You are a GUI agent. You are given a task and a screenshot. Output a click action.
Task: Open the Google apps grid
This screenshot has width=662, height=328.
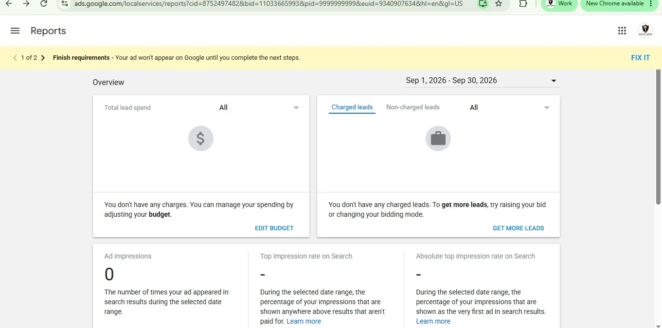622,31
